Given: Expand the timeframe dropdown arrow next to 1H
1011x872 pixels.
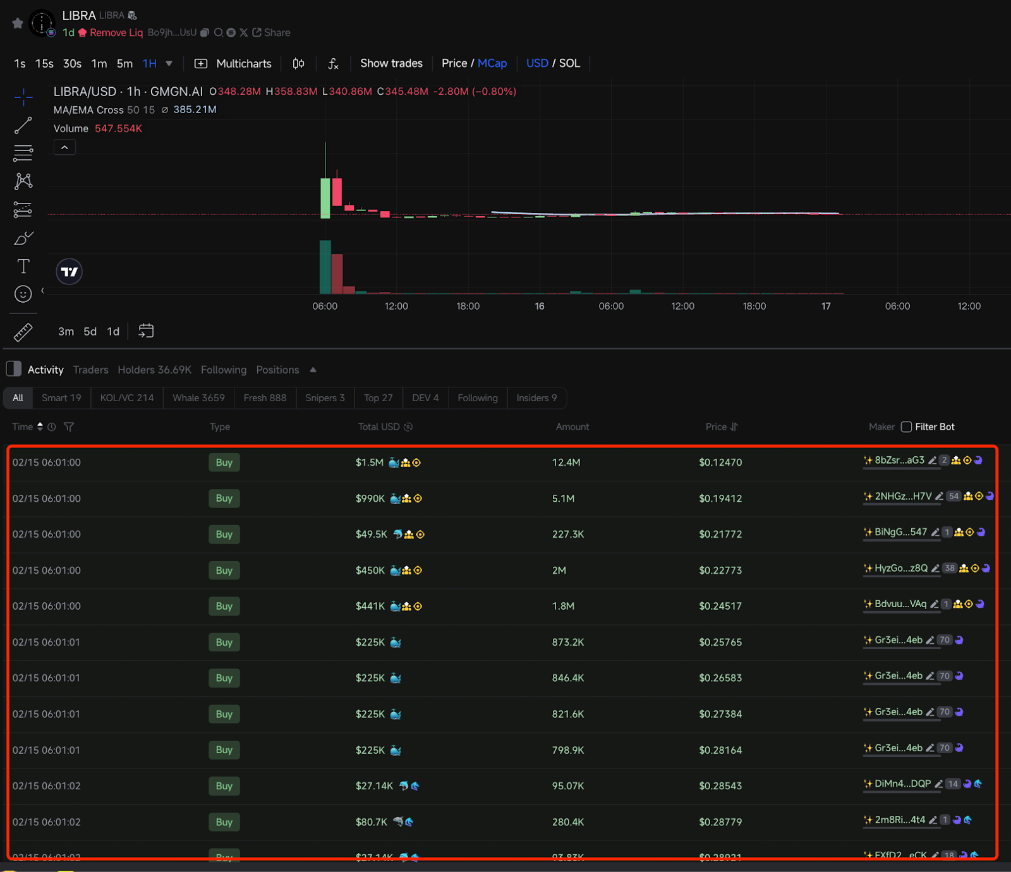Looking at the screenshot, I should (x=169, y=64).
